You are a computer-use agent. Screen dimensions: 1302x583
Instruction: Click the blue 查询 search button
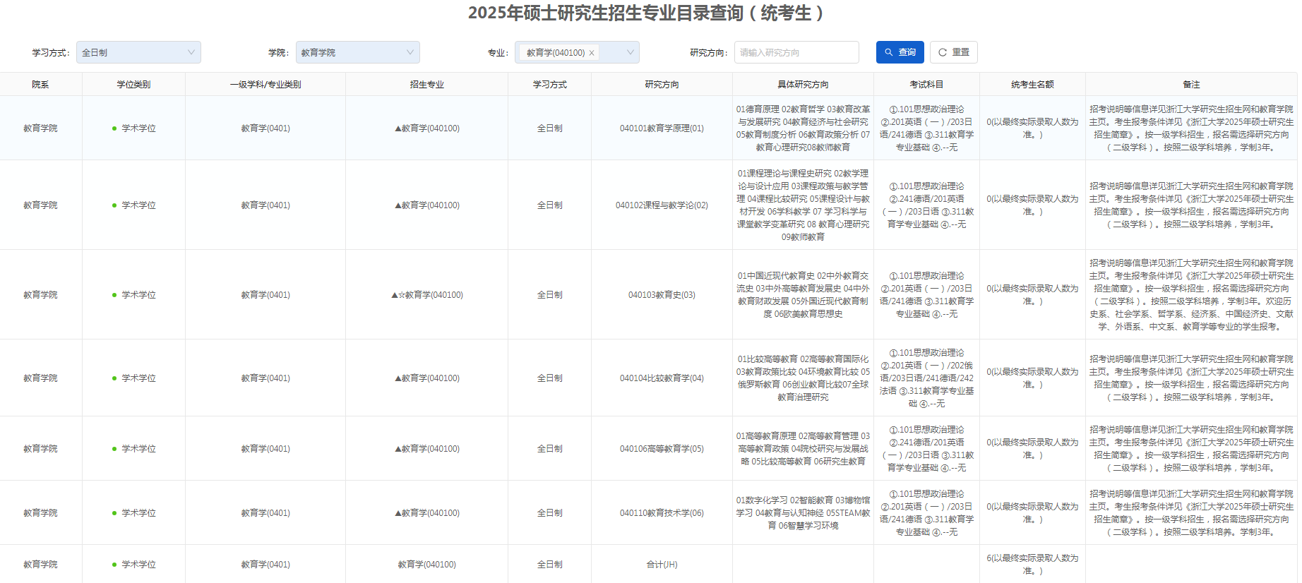(x=900, y=52)
